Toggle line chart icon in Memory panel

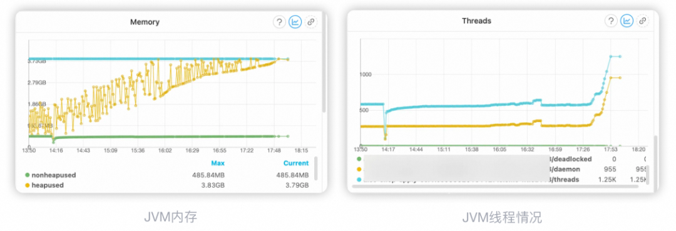(x=295, y=22)
